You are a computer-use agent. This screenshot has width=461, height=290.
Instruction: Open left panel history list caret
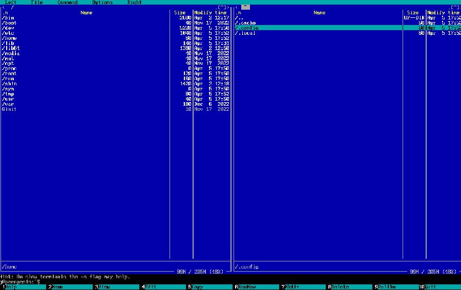click(222, 8)
